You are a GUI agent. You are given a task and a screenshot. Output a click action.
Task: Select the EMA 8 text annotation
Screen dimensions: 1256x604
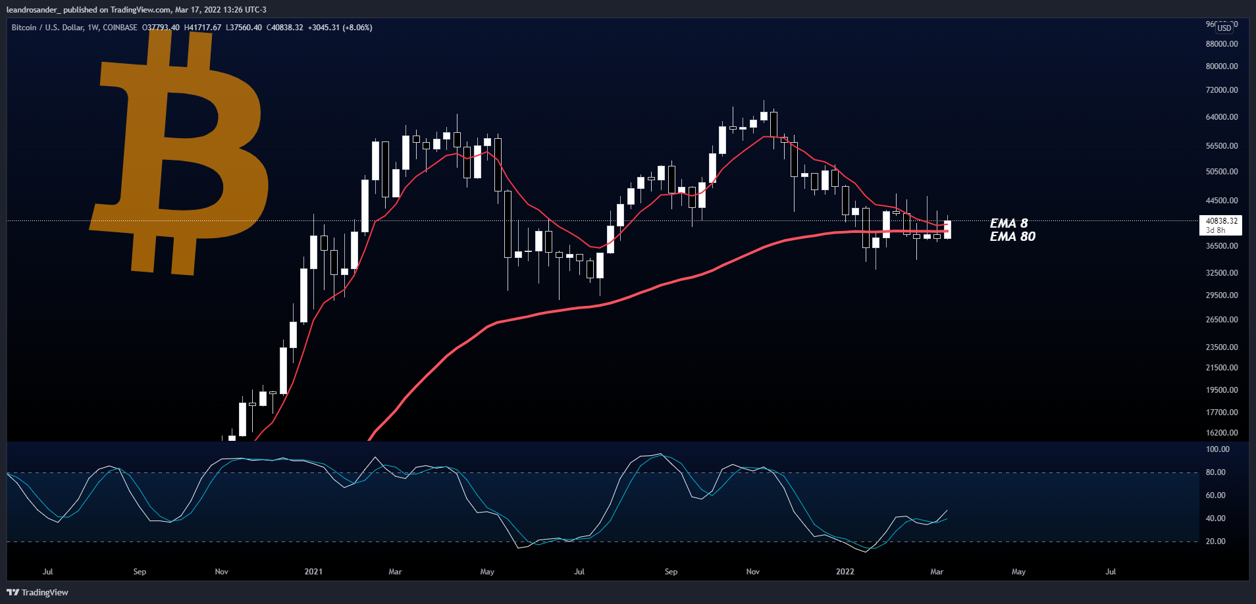(x=1008, y=223)
